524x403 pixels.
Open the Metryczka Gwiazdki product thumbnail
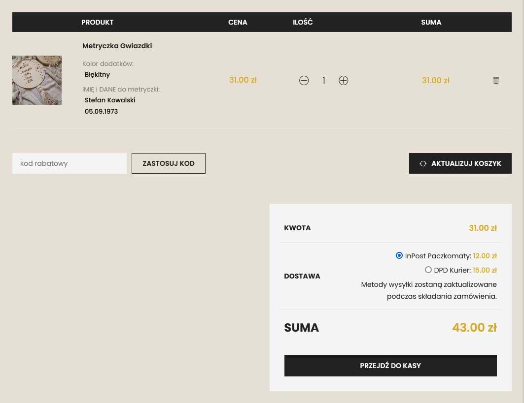click(37, 80)
